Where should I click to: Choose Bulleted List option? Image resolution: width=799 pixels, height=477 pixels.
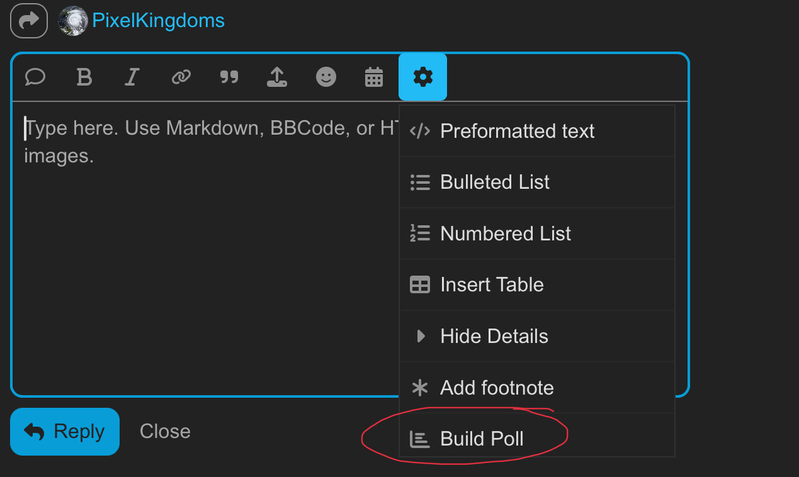point(537,182)
